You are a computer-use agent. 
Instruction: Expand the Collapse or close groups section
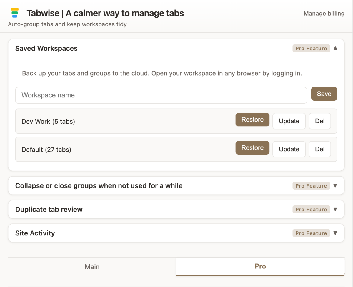pos(335,185)
